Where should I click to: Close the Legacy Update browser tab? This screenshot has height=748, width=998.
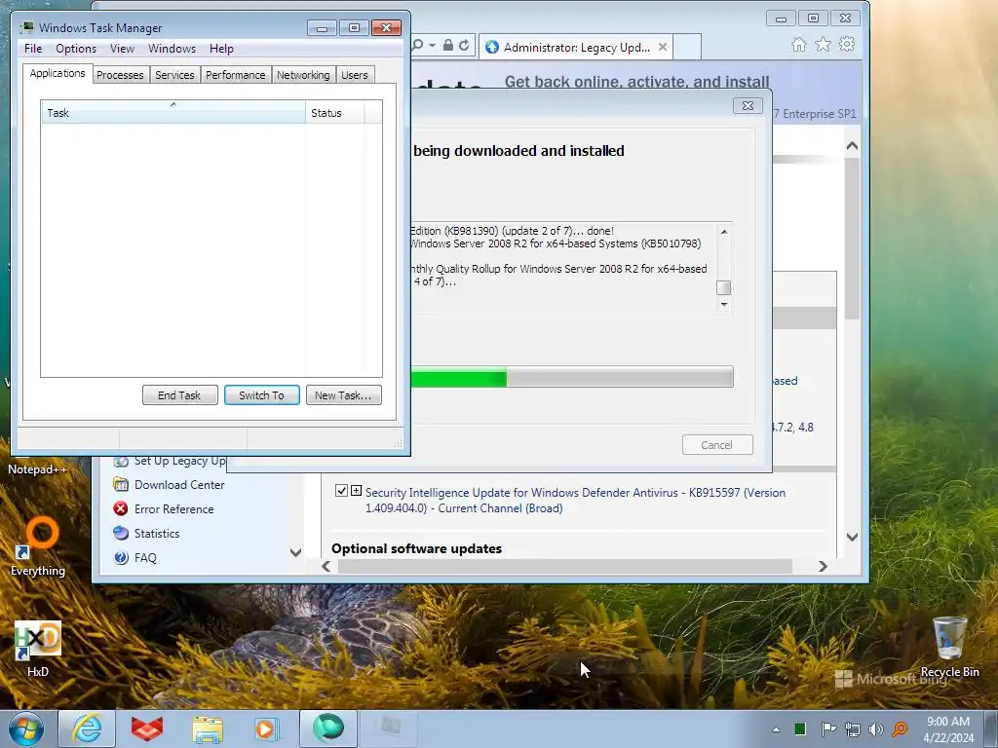663,47
